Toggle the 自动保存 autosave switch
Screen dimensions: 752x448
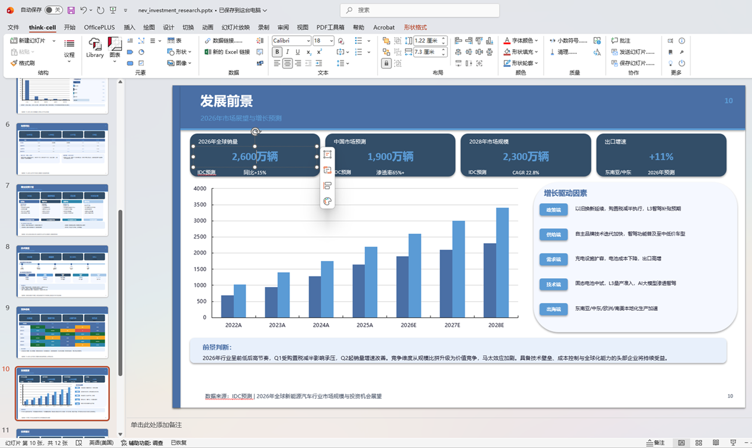pos(53,10)
